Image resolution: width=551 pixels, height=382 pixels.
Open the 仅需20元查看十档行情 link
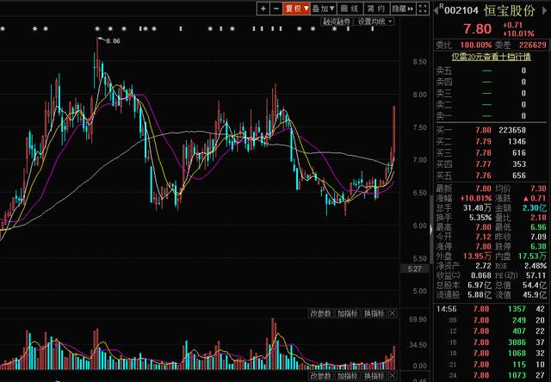click(491, 57)
